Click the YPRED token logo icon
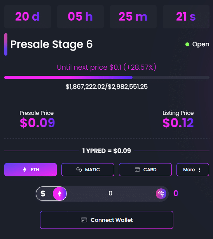The width and height of the screenshot is (213, 239). point(161,193)
